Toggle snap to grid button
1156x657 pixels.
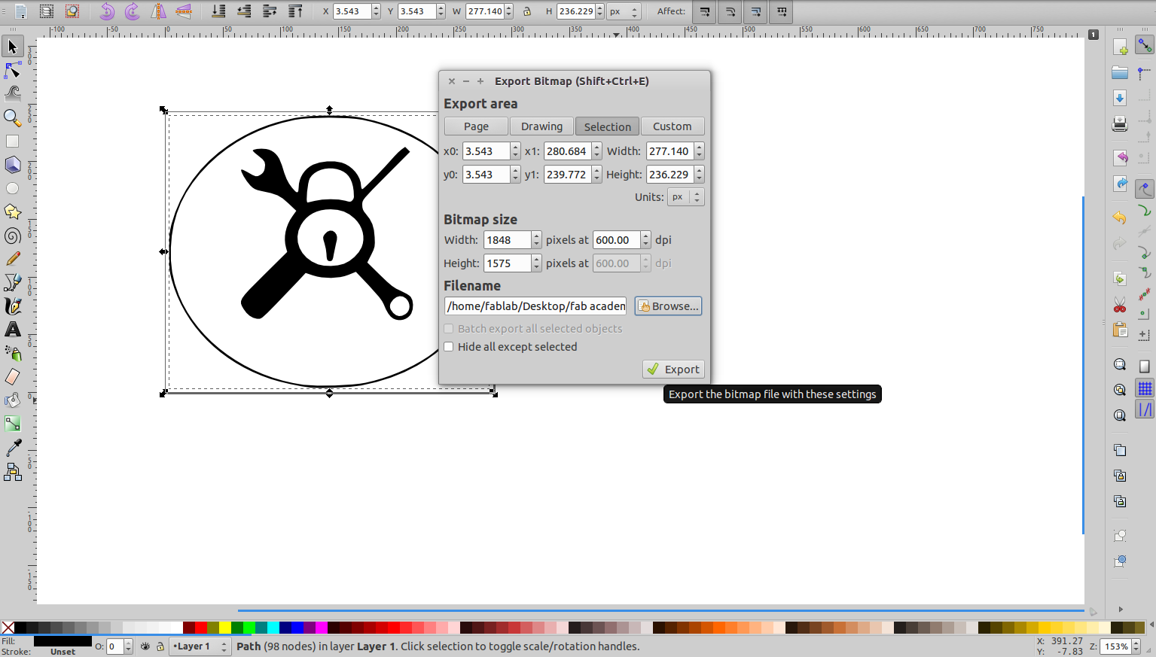coord(1145,388)
